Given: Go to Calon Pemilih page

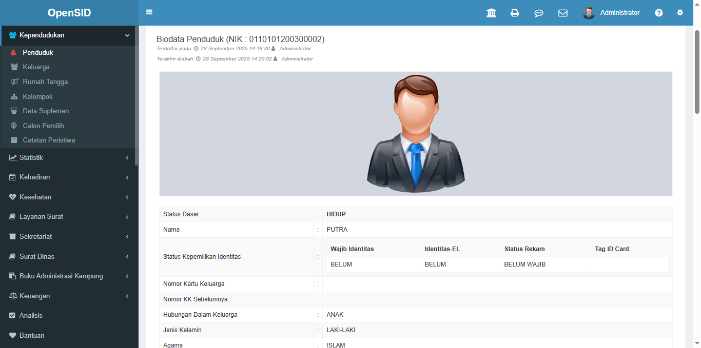Looking at the screenshot, I should [x=43, y=126].
